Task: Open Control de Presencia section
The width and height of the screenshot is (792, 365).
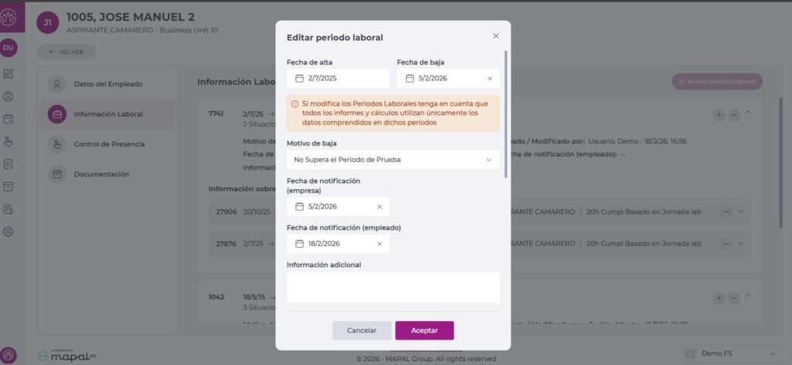Action: [108, 144]
